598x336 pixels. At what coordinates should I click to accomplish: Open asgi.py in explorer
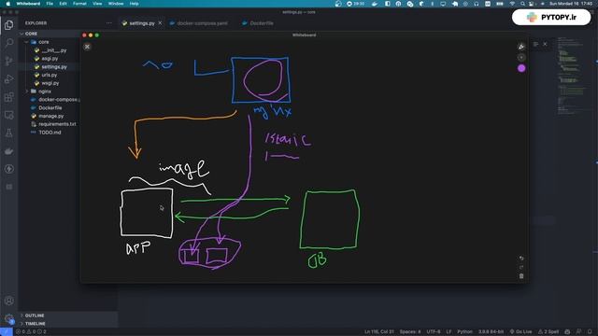(49, 58)
